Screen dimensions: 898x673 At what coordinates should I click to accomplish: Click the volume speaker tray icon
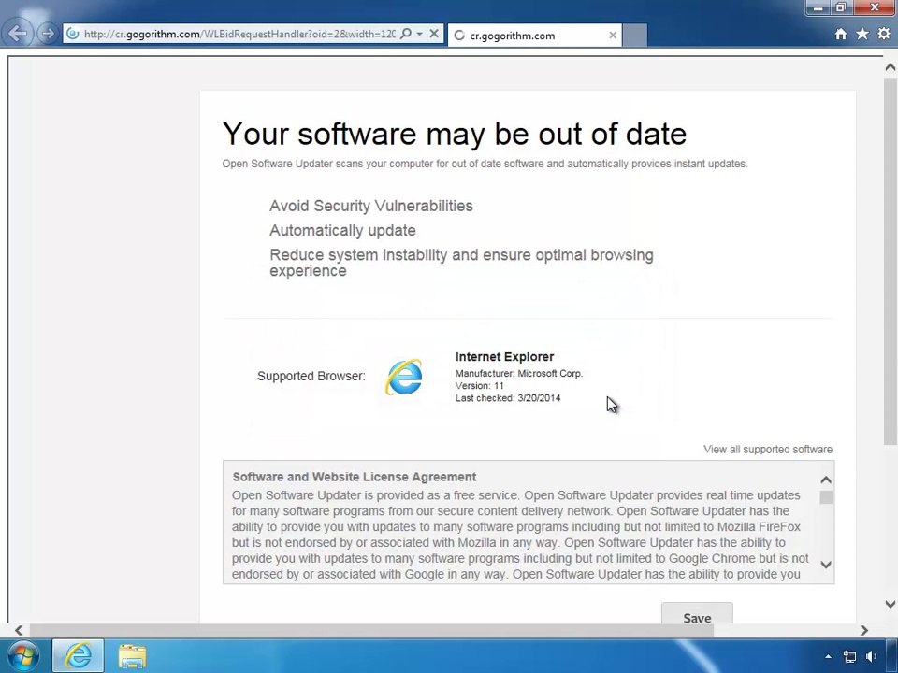point(871,656)
